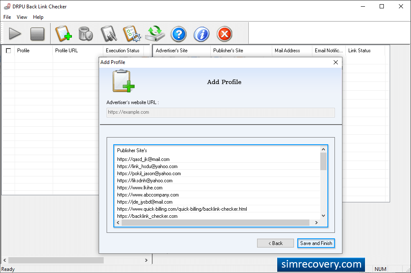The image size is (411, 273).
Task: Select https://jde_jysbd@mail.com publisher entry
Action: 217,202
